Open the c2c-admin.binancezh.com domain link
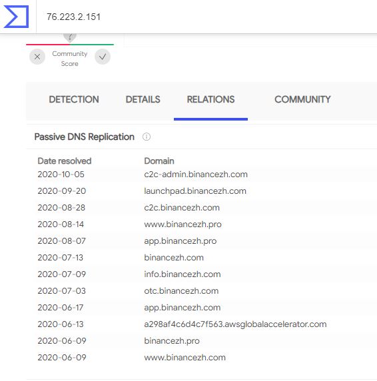The image size is (377, 381). (196, 175)
